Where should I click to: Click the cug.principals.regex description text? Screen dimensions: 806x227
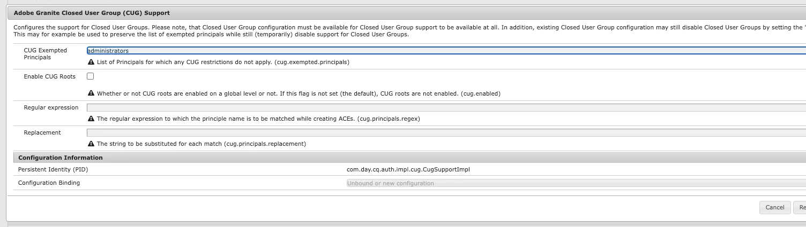click(258, 119)
